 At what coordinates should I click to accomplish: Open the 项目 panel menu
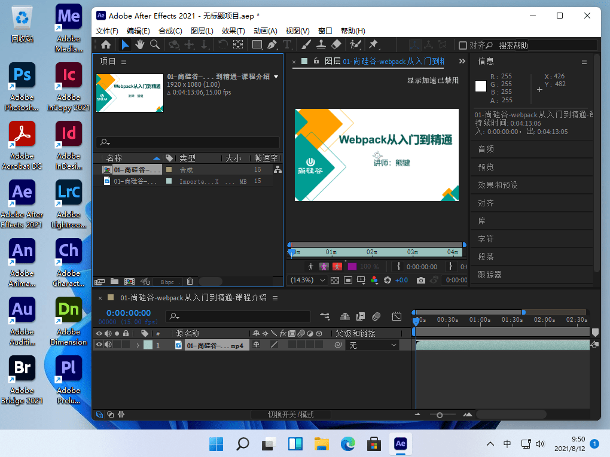coord(124,62)
